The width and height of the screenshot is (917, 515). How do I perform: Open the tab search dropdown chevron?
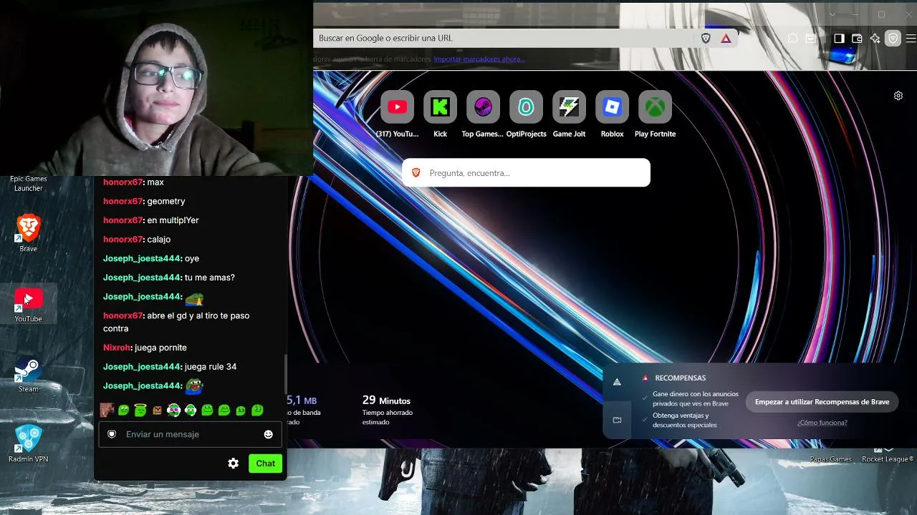tap(832, 14)
